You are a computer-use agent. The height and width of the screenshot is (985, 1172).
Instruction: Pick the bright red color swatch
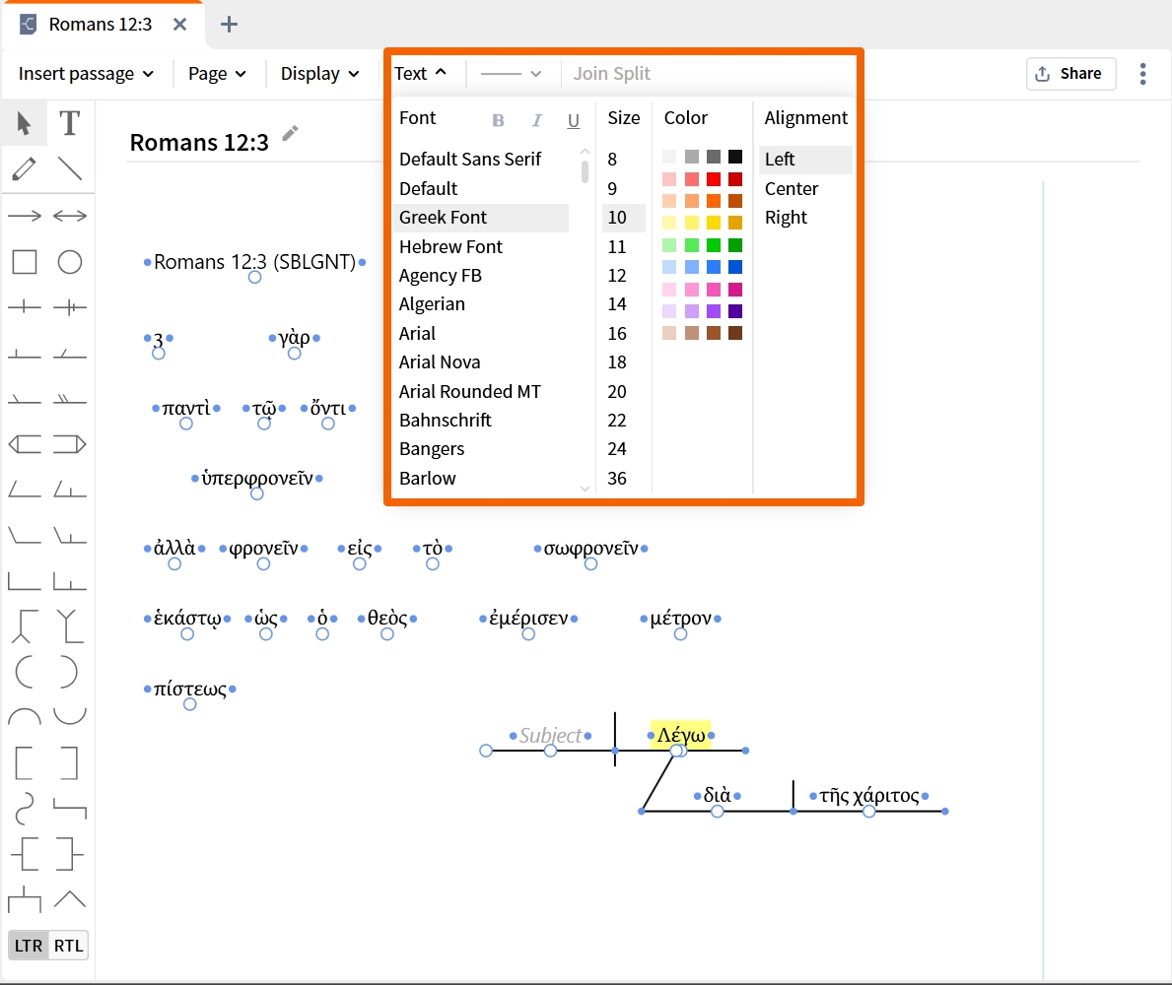click(x=713, y=179)
